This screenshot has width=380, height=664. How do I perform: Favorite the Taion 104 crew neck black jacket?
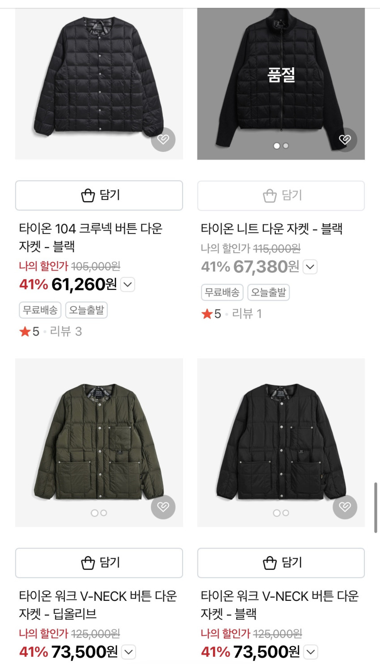point(163,139)
